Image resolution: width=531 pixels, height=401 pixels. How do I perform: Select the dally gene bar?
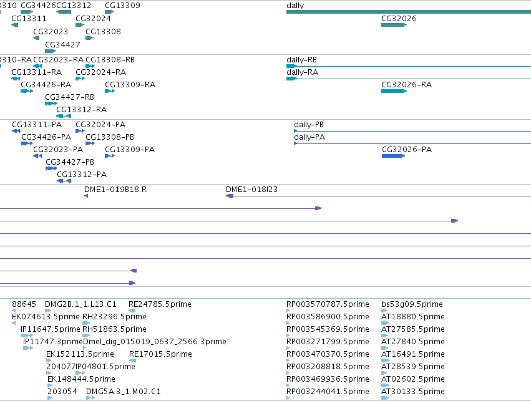(409, 12)
